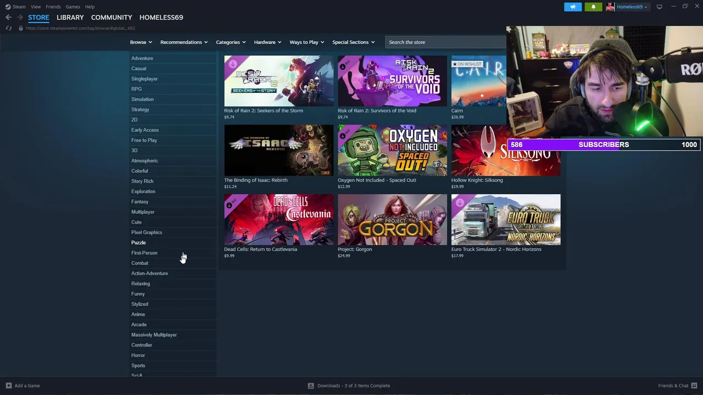703x395 pixels.
Task: Click the Cairn game title link
Action: [457, 110]
